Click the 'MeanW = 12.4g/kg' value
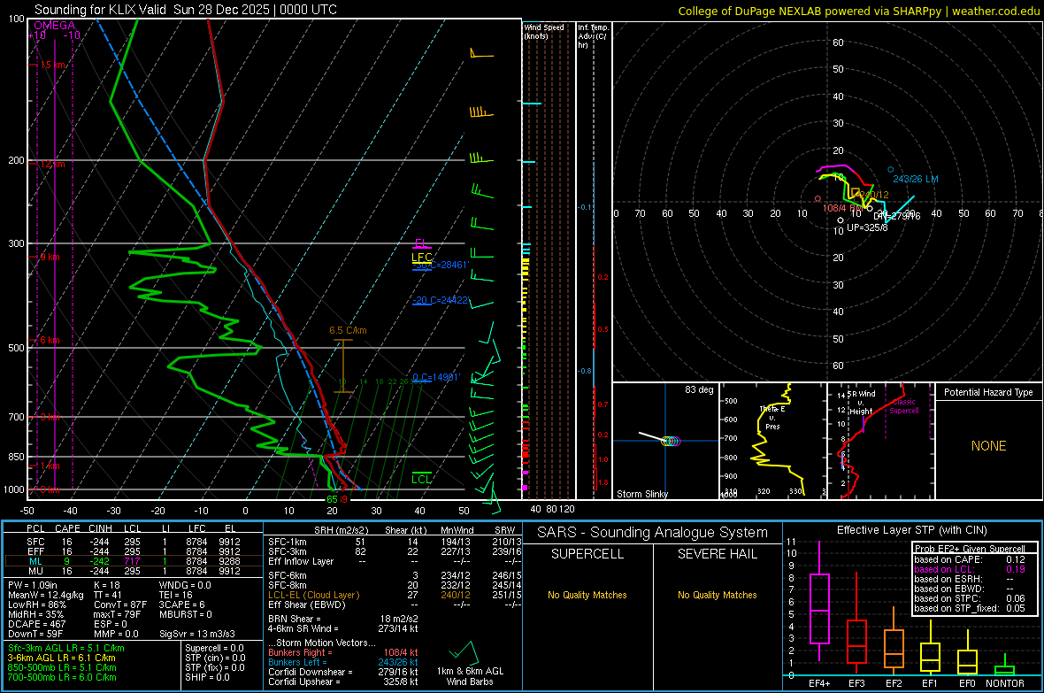Viewport: 1044px width, 693px height. tap(46, 595)
